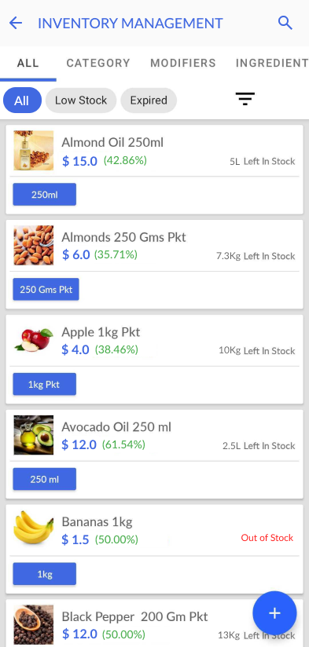This screenshot has width=309, height=647.
Task: Click the 250 Gms Pkt variant button
Action: (x=46, y=289)
